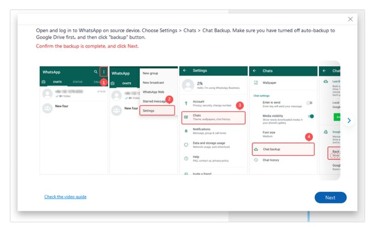Image resolution: width=378 pixels, height=227 pixels.
Task: Click the camera icon in second WhatsApp screen
Action: (x=113, y=83)
